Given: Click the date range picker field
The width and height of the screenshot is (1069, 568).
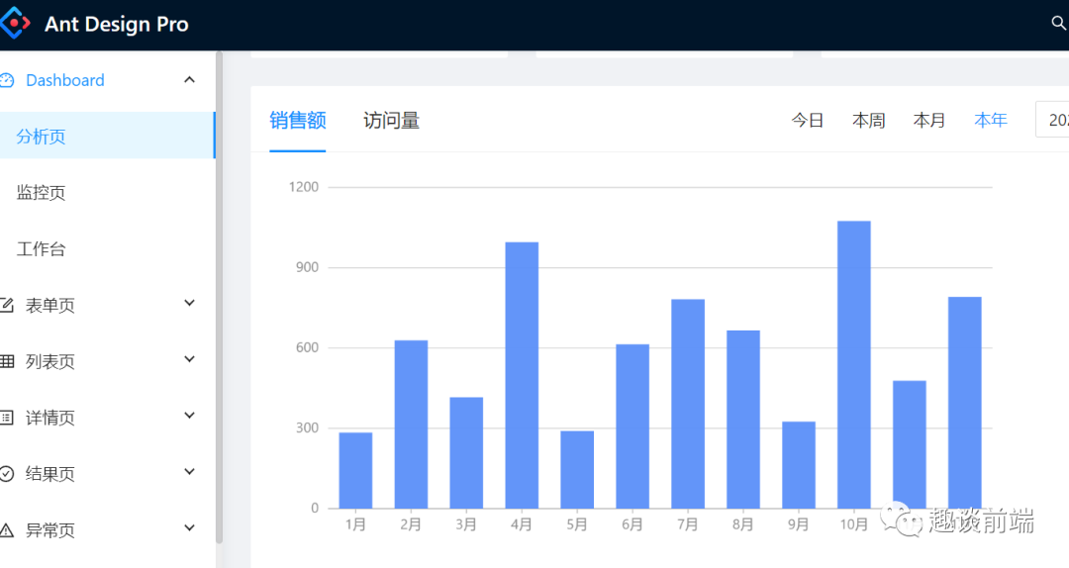Looking at the screenshot, I should click(x=1052, y=120).
